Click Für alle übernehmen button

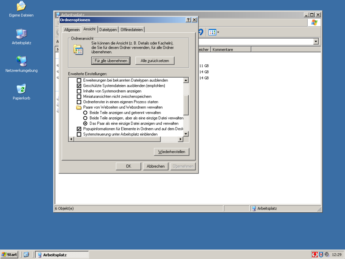point(111,61)
